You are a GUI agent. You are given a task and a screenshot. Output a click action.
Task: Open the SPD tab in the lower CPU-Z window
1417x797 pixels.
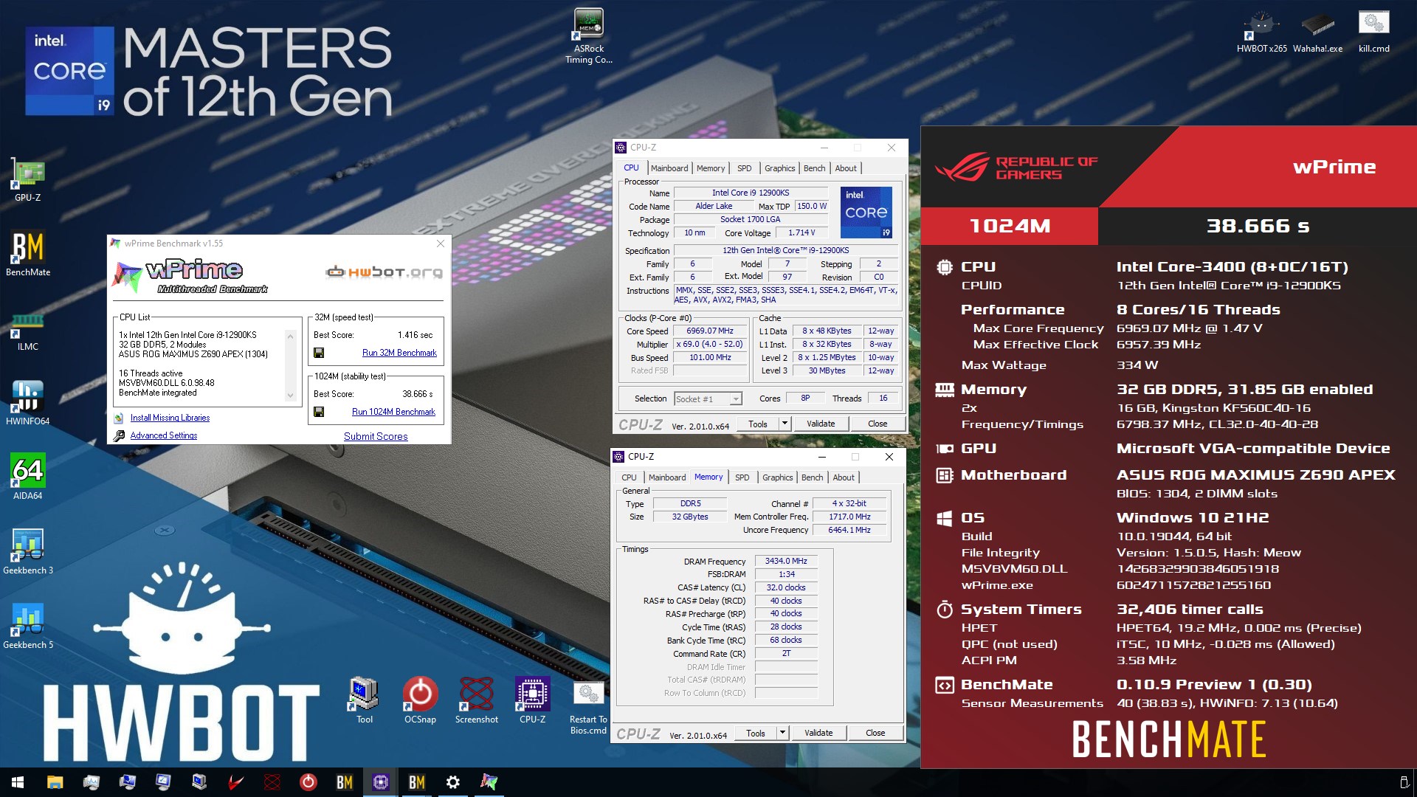pyautogui.click(x=742, y=477)
